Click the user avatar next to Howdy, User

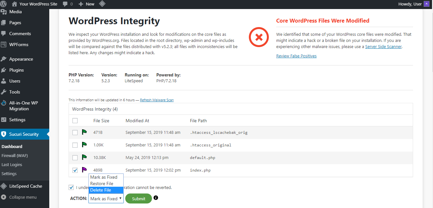pos(427,4)
